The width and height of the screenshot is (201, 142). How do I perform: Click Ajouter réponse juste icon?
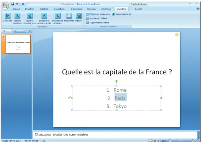[x=30, y=16]
